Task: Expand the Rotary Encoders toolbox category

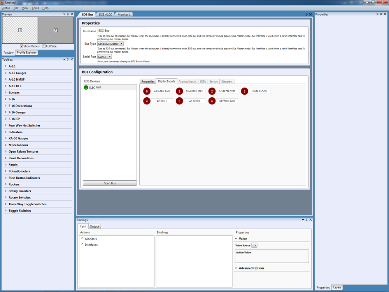Action: pos(6,191)
